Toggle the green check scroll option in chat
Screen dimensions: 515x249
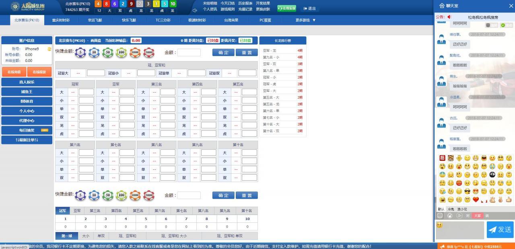pos(504,25)
